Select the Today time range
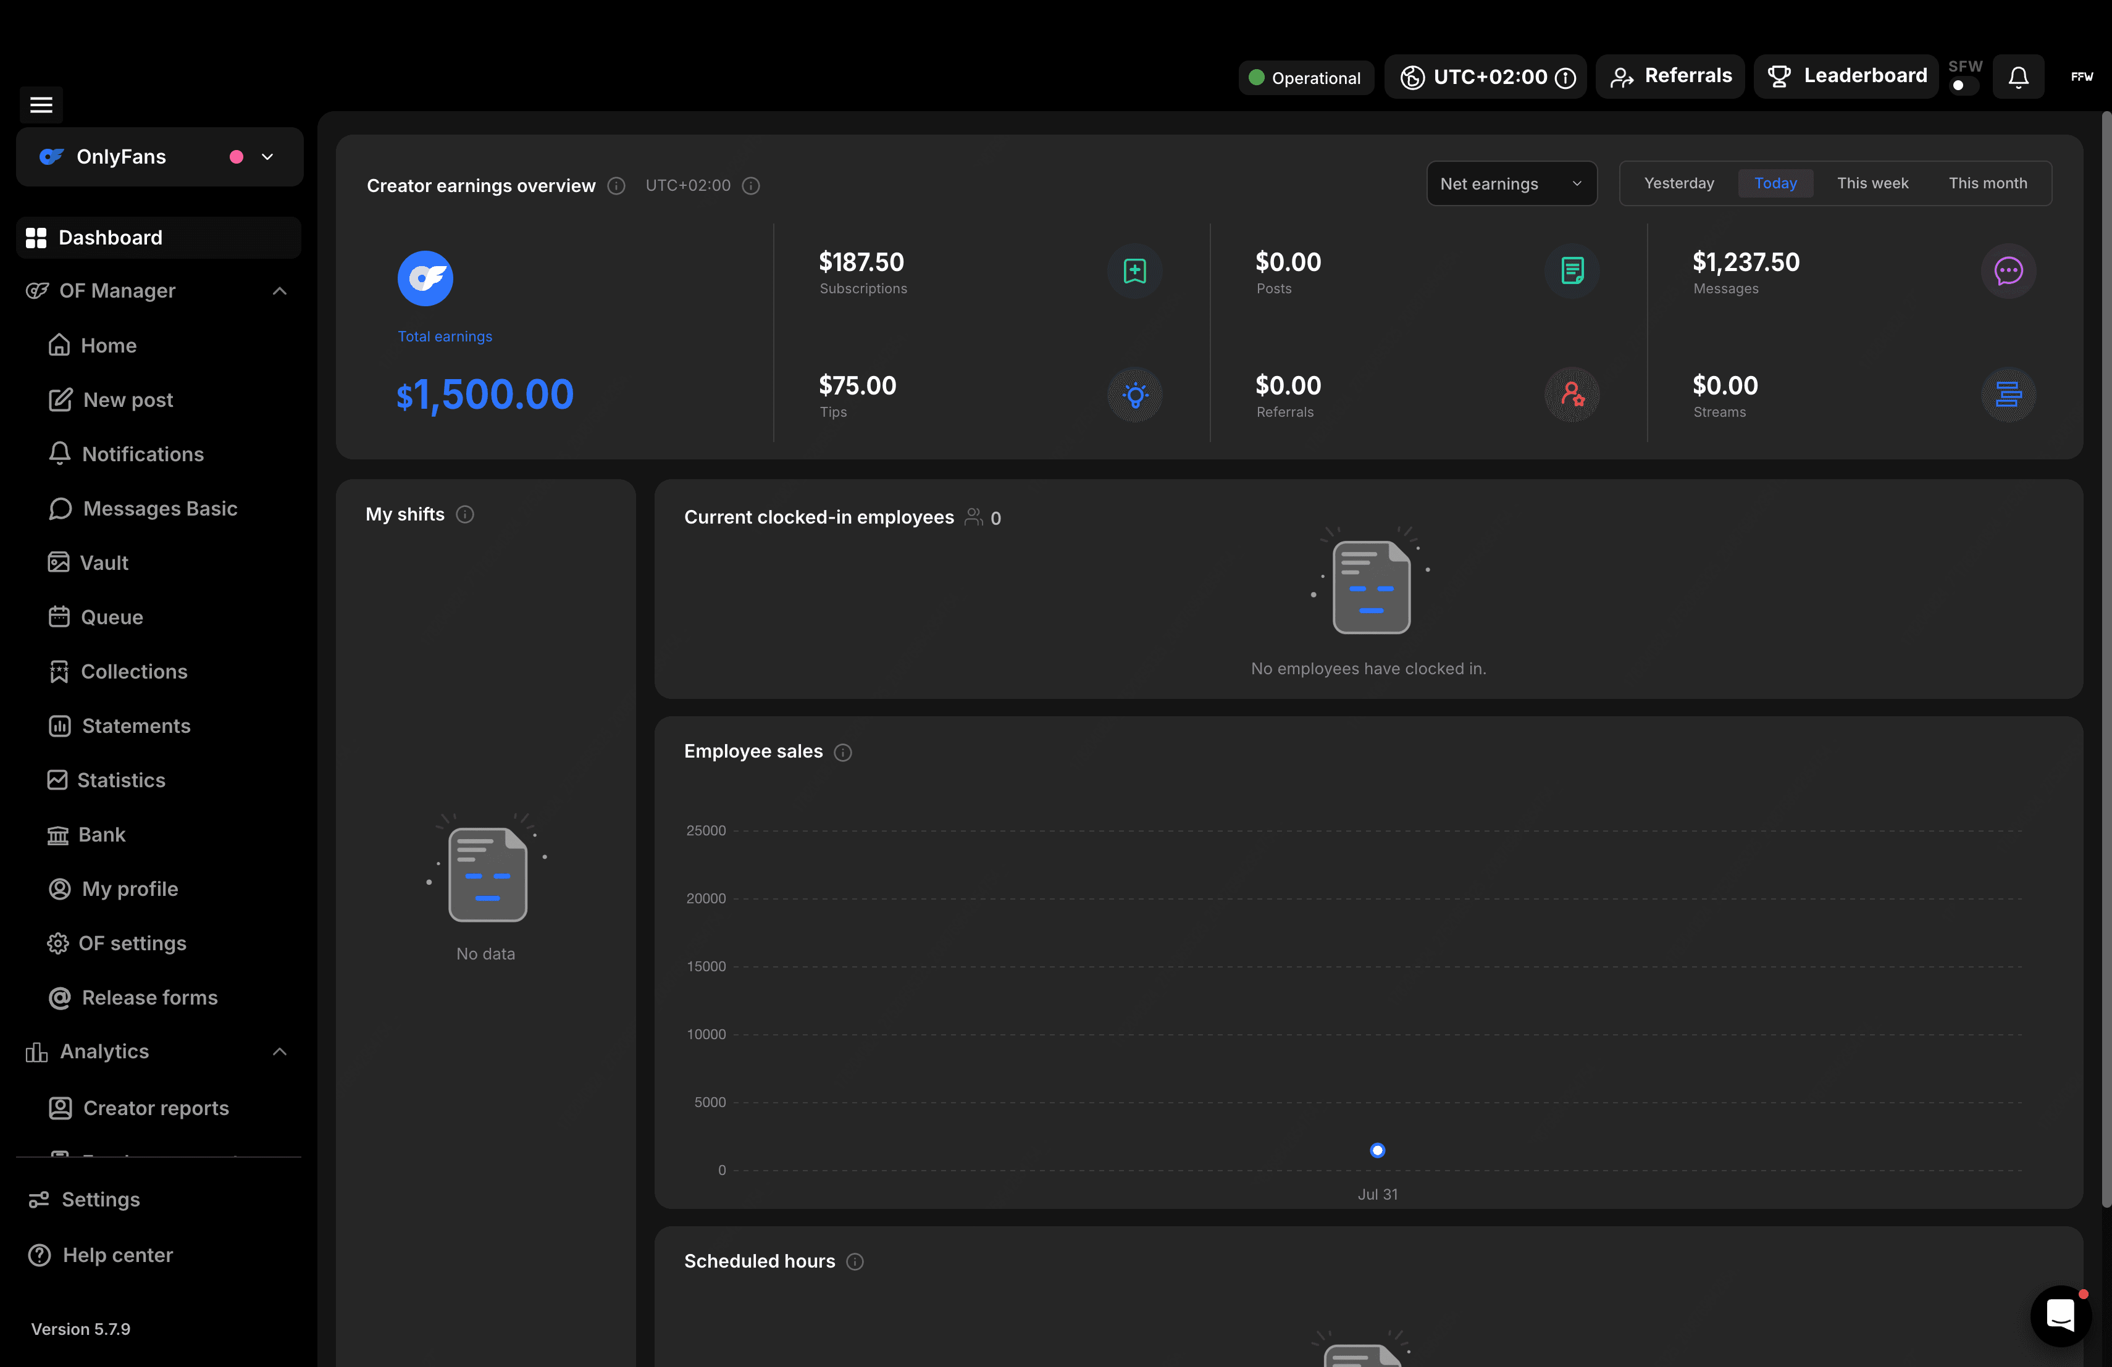 pos(1775,183)
